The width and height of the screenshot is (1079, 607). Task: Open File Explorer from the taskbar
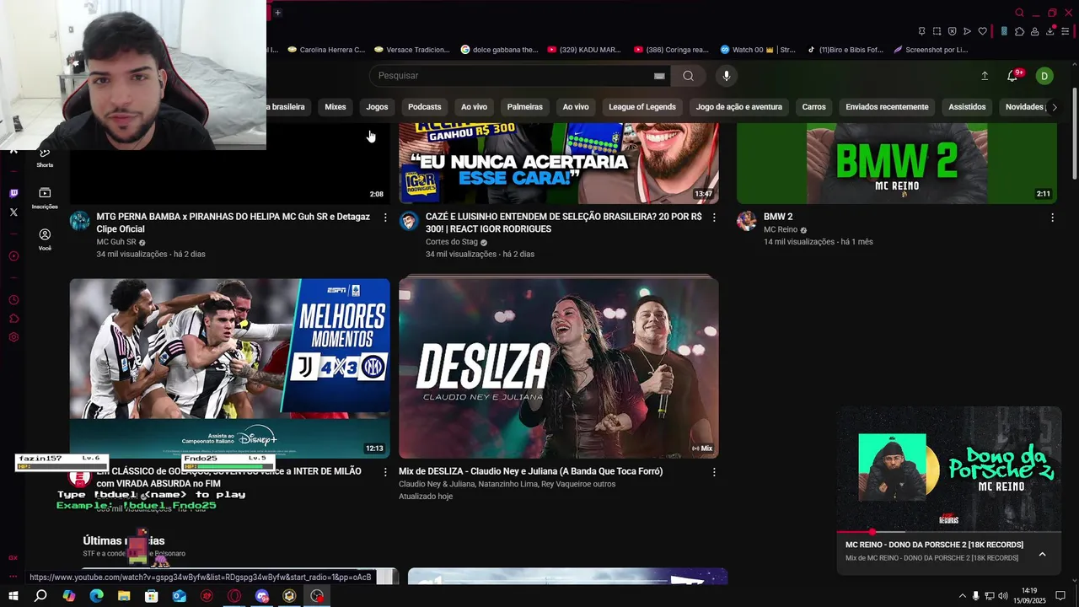[x=124, y=596]
